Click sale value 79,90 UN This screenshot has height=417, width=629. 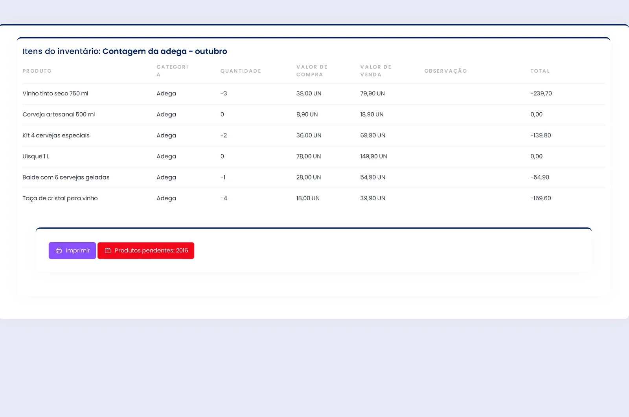point(373,93)
